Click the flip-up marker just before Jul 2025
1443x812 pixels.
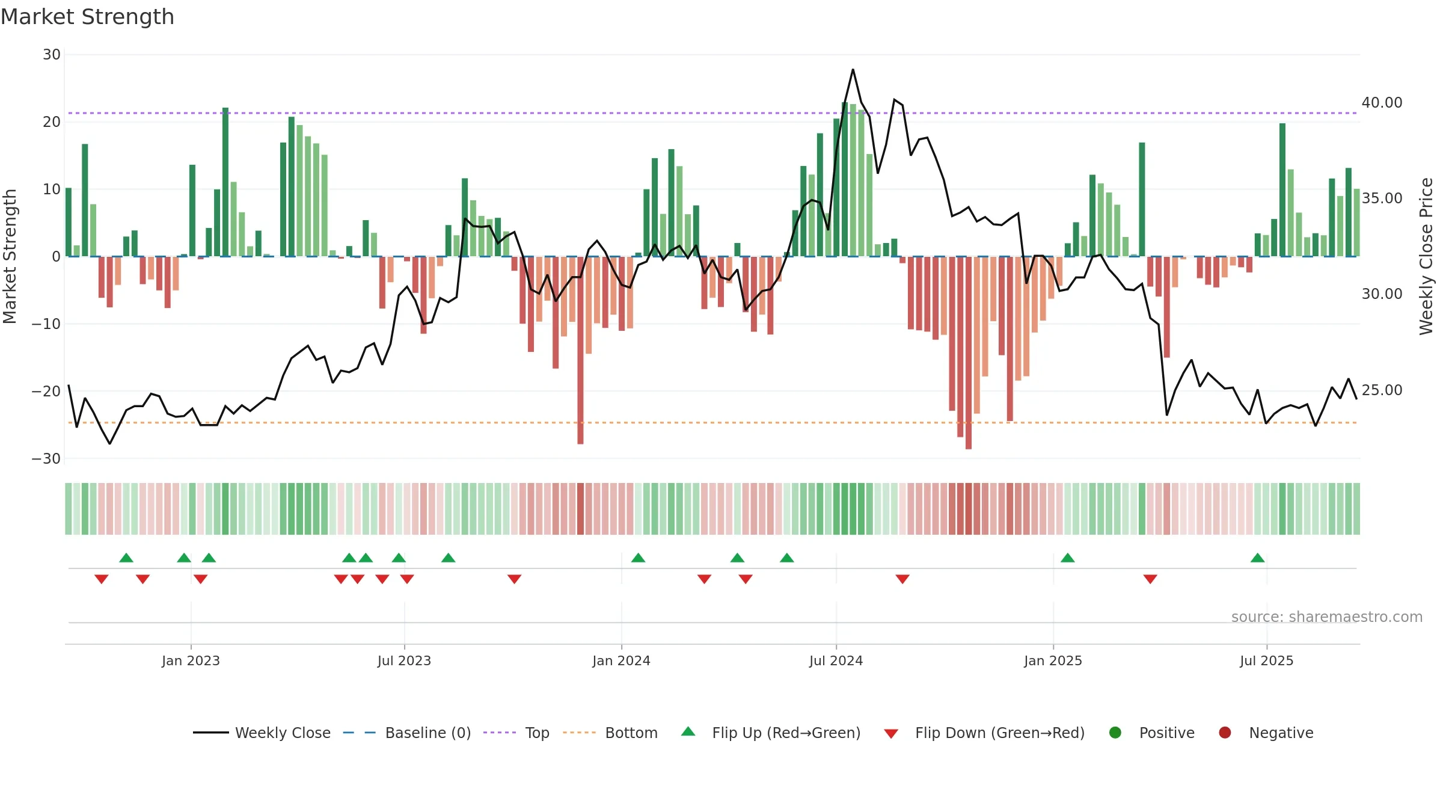click(x=1258, y=558)
